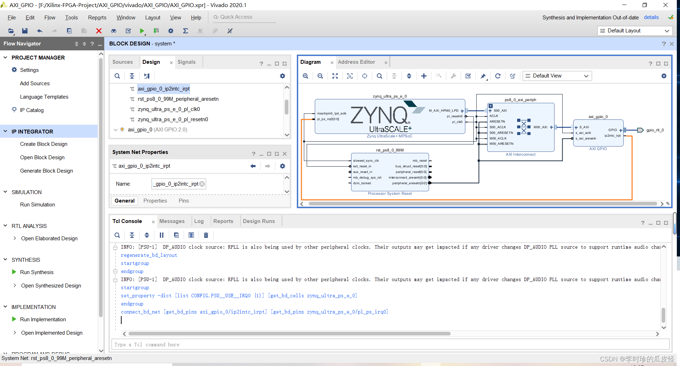Switch to Address Editor tab
Viewport: 680px width, 366px height.
click(x=356, y=62)
